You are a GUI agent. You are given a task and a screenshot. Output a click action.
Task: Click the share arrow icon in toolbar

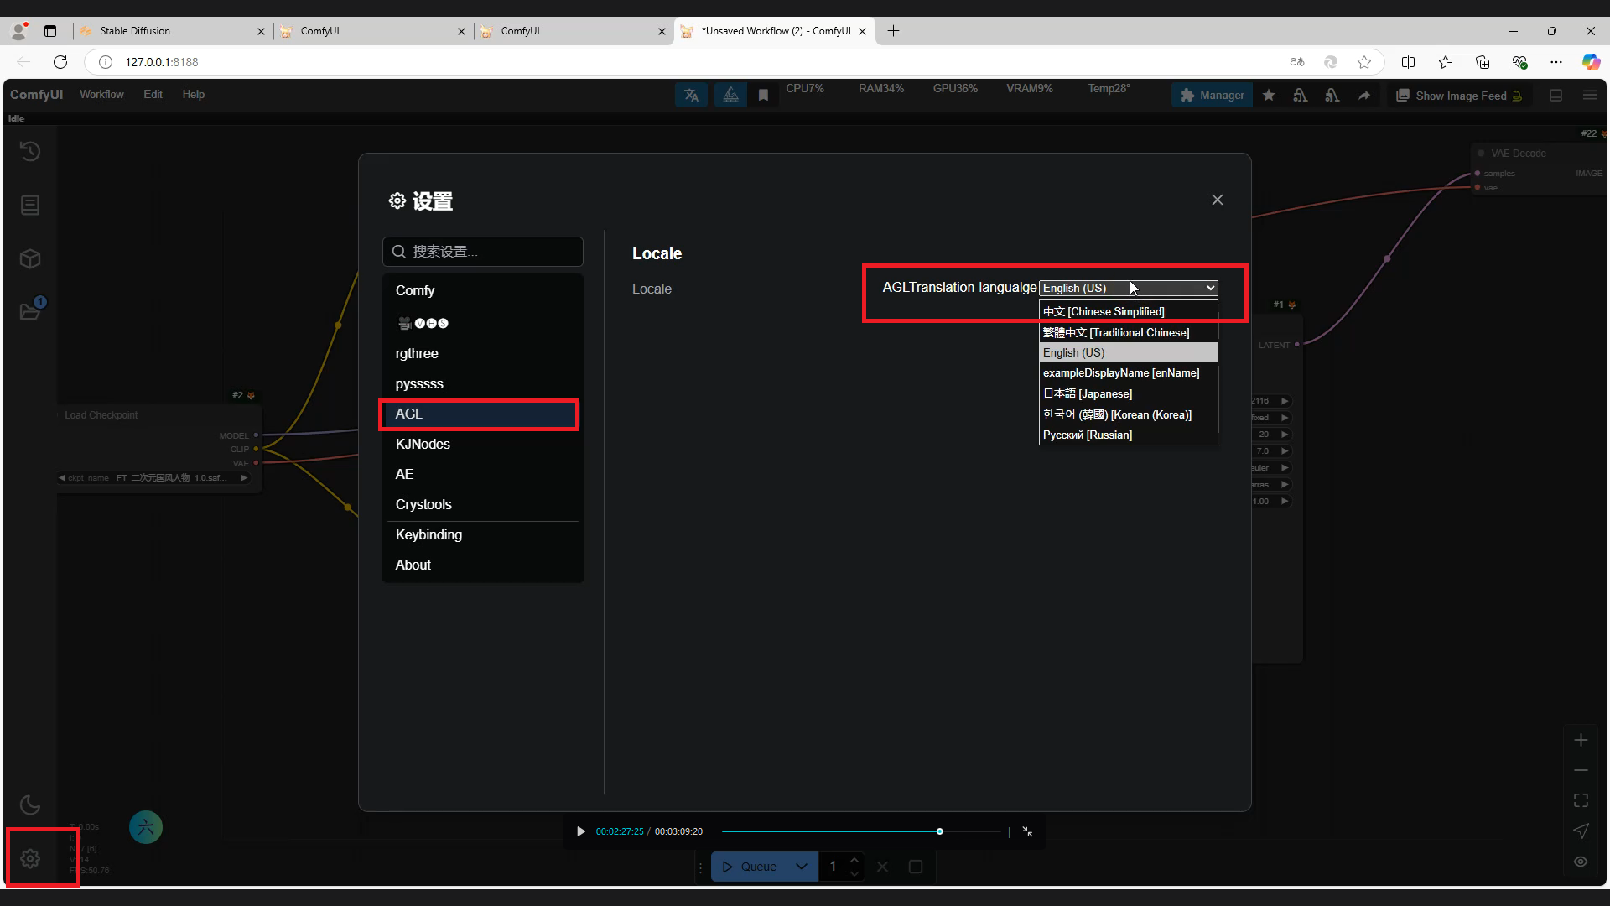click(x=1364, y=96)
